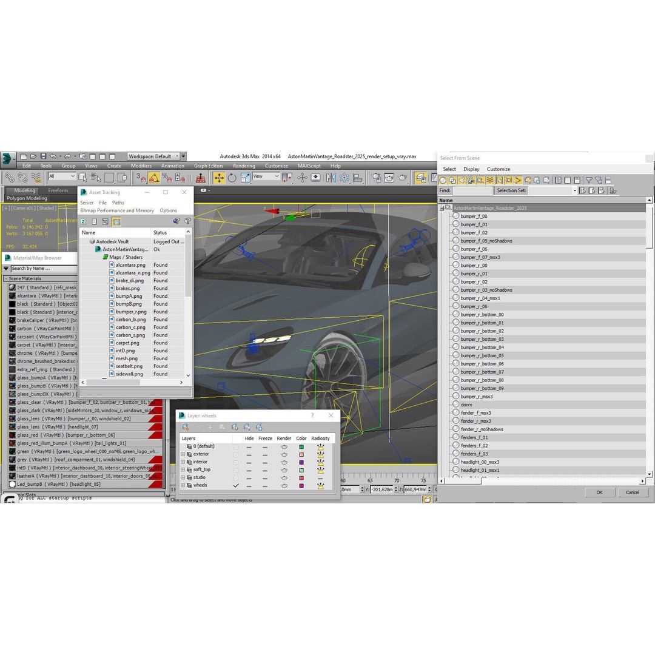This screenshot has width=655, height=655.
Task: Click the Bind to Space Warp icon
Action: [36, 178]
